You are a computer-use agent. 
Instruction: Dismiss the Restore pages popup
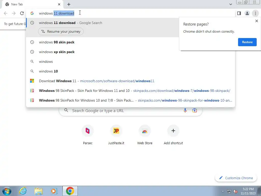(x=256, y=21)
